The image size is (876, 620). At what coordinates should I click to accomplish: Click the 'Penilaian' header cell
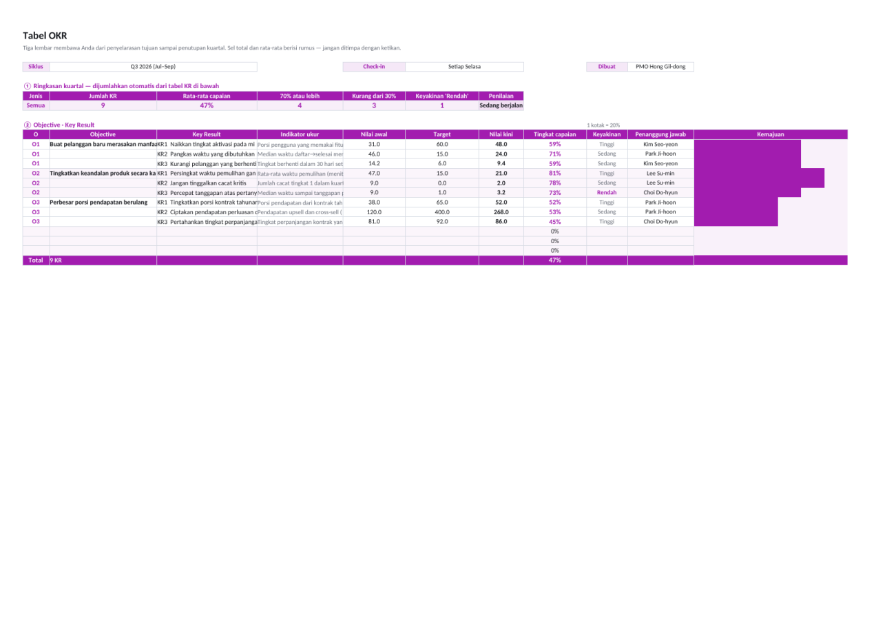pyautogui.click(x=501, y=96)
